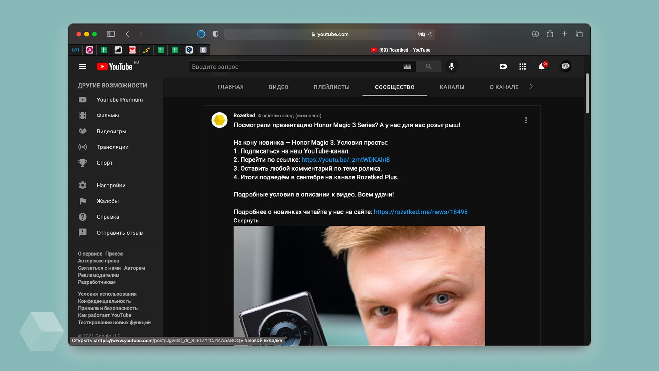The width and height of the screenshot is (659, 371).
Task: Open Safari share menu
Action: (550, 34)
